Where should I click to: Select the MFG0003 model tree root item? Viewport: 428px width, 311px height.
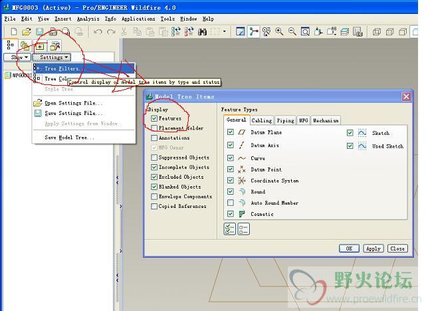(19, 75)
